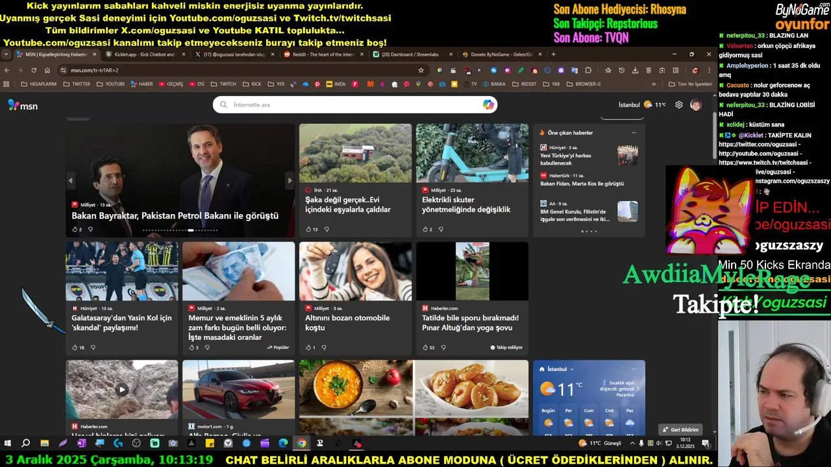Open Chrome extensions puzzle icon
The image size is (831, 467).
588,70
